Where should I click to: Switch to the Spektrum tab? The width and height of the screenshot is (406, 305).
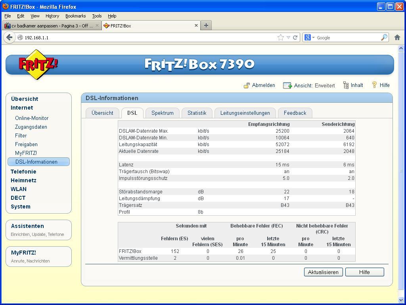pyautogui.click(x=162, y=113)
